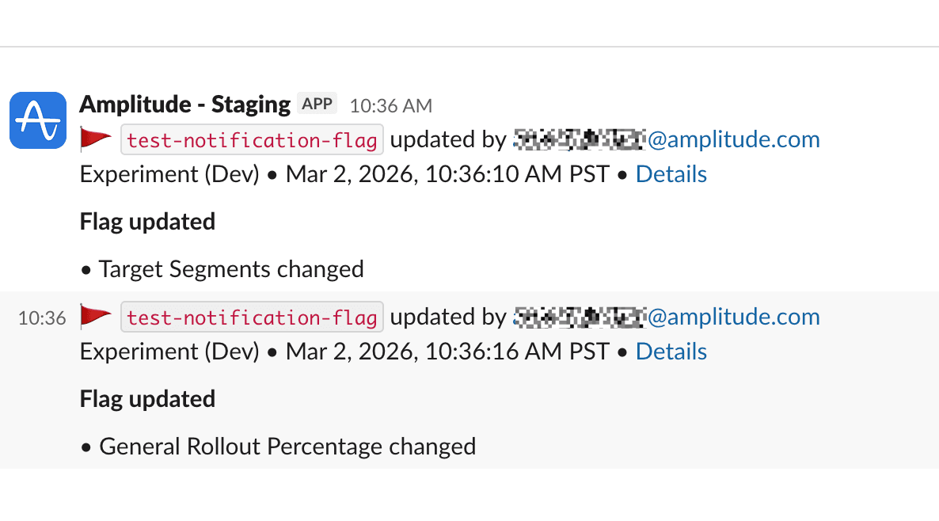Image resolution: width=939 pixels, height=521 pixels.
Task: Open Details link for 10:36:16 AM update
Action: click(x=671, y=352)
